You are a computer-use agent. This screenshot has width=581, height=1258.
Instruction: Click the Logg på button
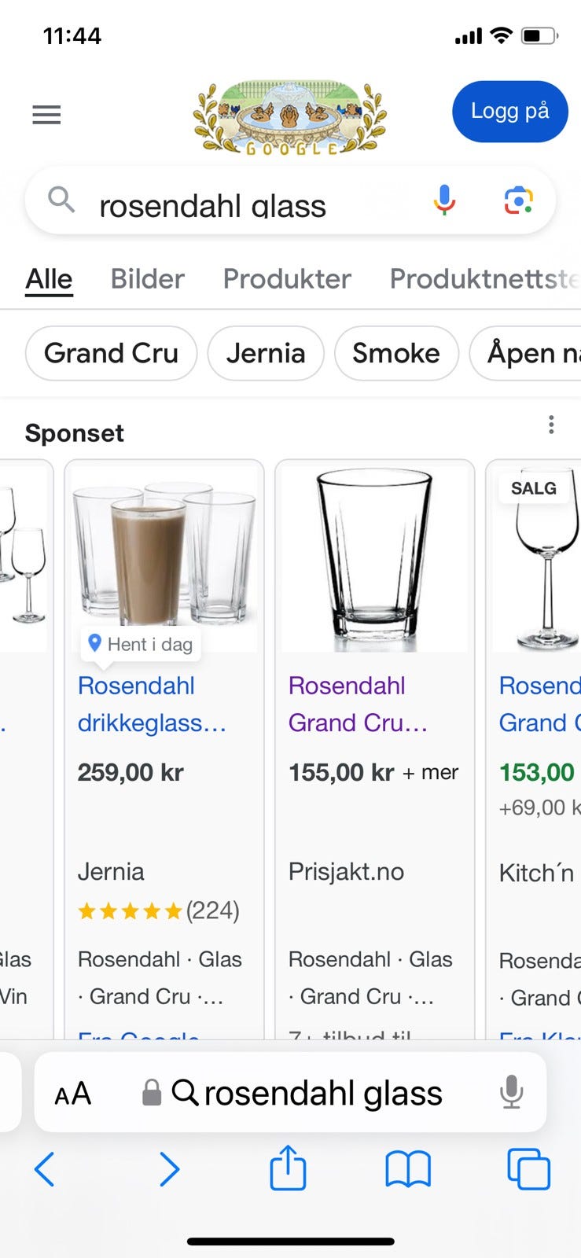[509, 112]
